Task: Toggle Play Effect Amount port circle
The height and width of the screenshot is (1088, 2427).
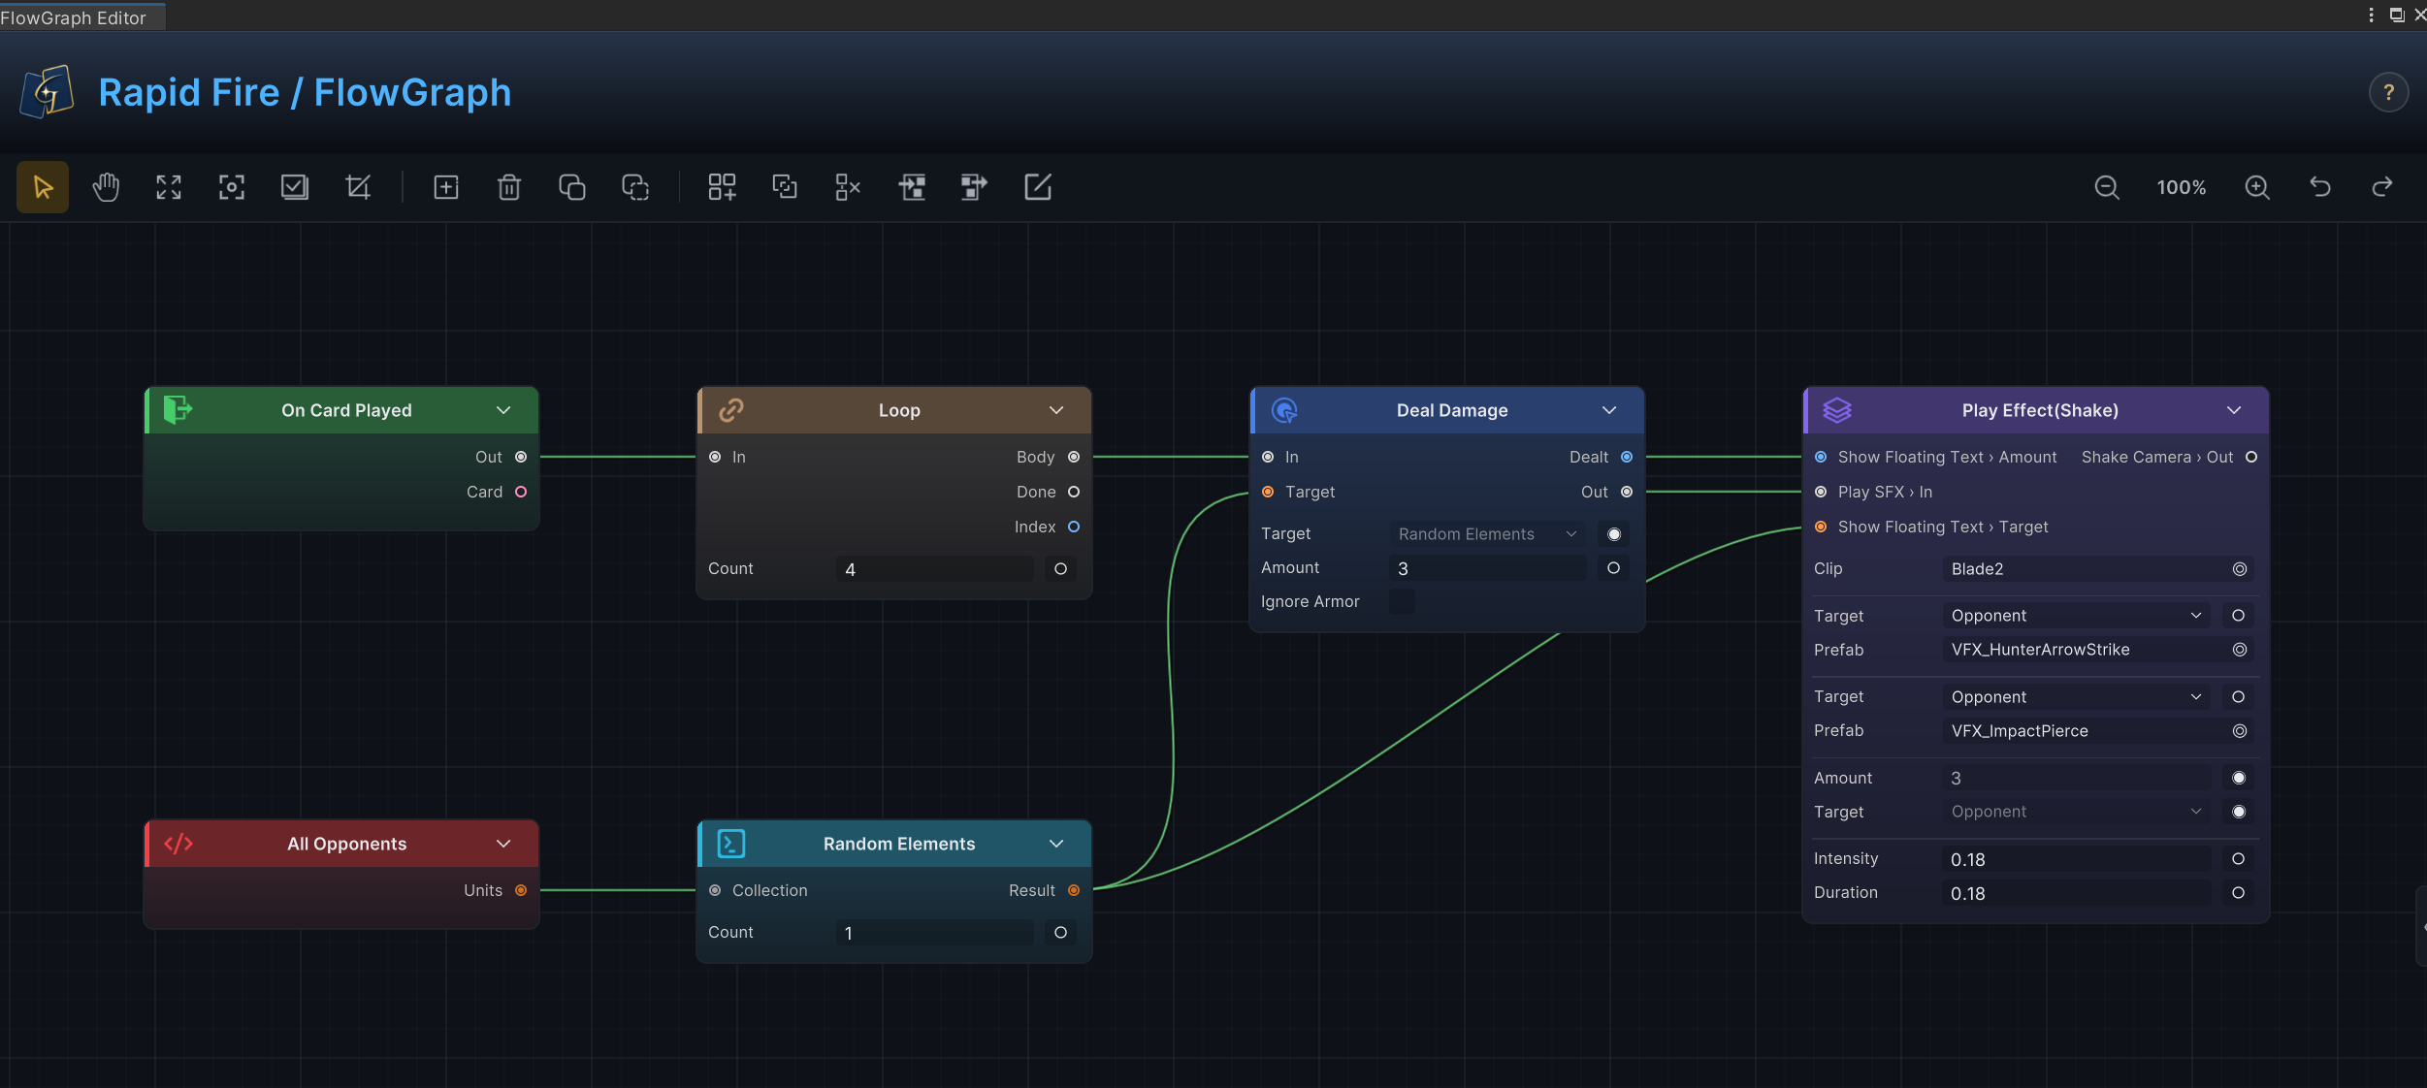Action: coord(2239,778)
